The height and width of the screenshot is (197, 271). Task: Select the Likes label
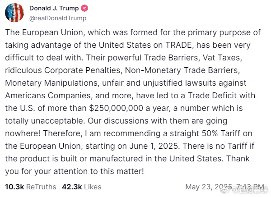click(93, 187)
